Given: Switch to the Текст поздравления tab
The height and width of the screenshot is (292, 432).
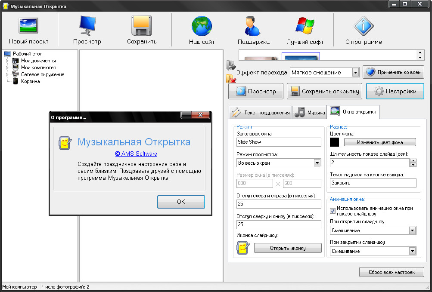Looking at the screenshot, I should click(x=260, y=113).
